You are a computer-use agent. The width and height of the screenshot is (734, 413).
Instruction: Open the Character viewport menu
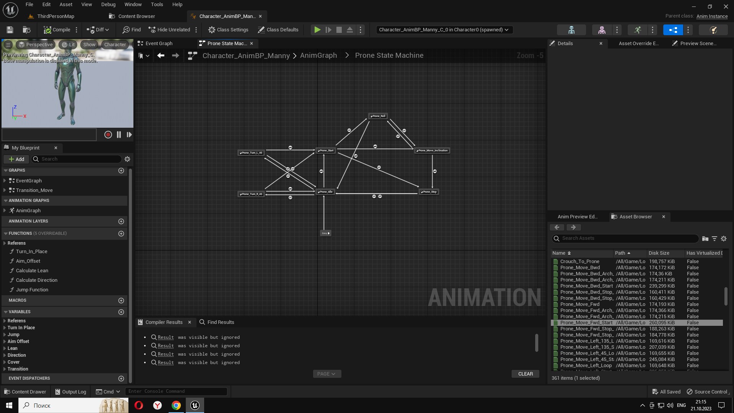point(115,45)
